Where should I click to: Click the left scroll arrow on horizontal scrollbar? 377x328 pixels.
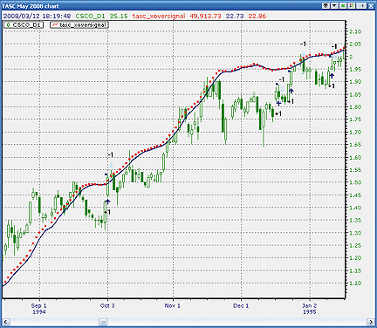[6, 322]
